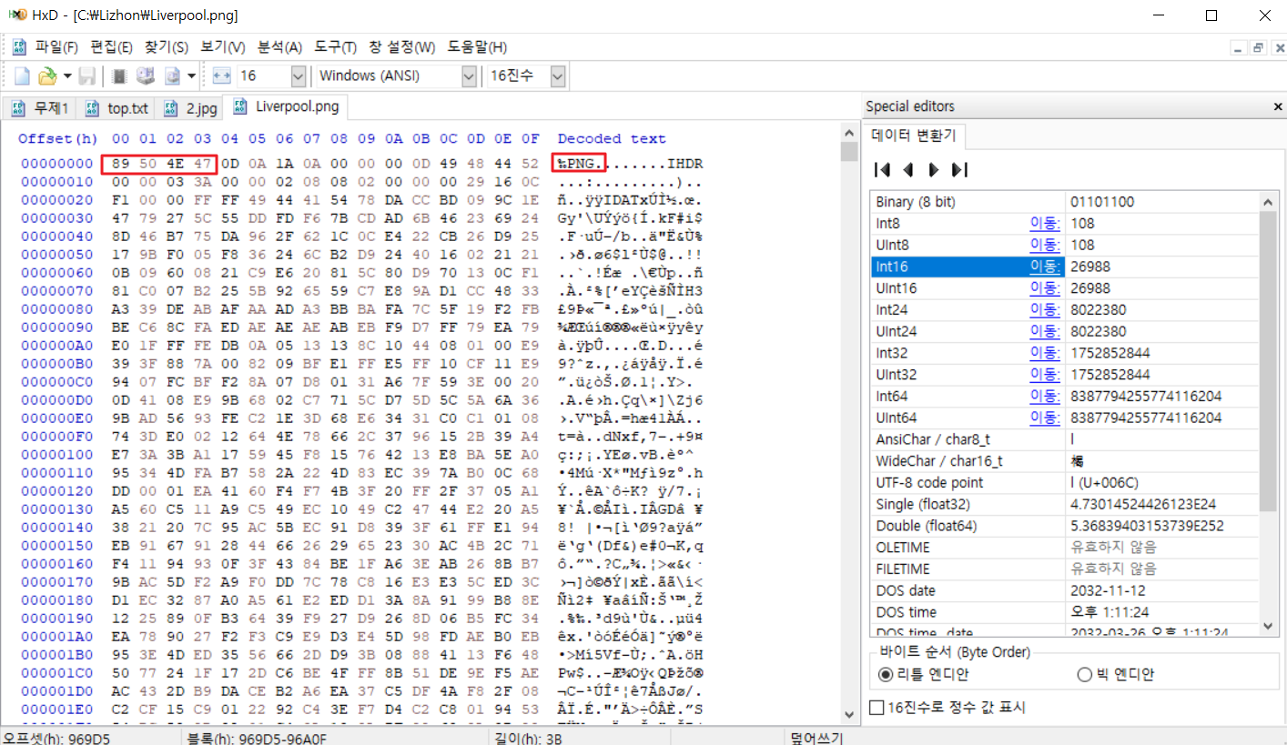Switch to the top.txt tab
1287x745 pixels.
[117, 108]
